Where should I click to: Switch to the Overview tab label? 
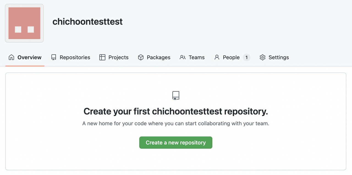[x=29, y=57]
